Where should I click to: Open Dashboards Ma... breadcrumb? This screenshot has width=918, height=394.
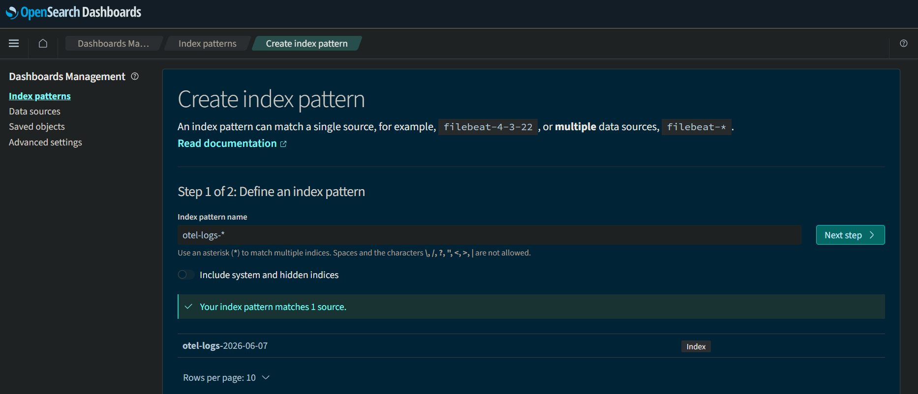point(113,43)
